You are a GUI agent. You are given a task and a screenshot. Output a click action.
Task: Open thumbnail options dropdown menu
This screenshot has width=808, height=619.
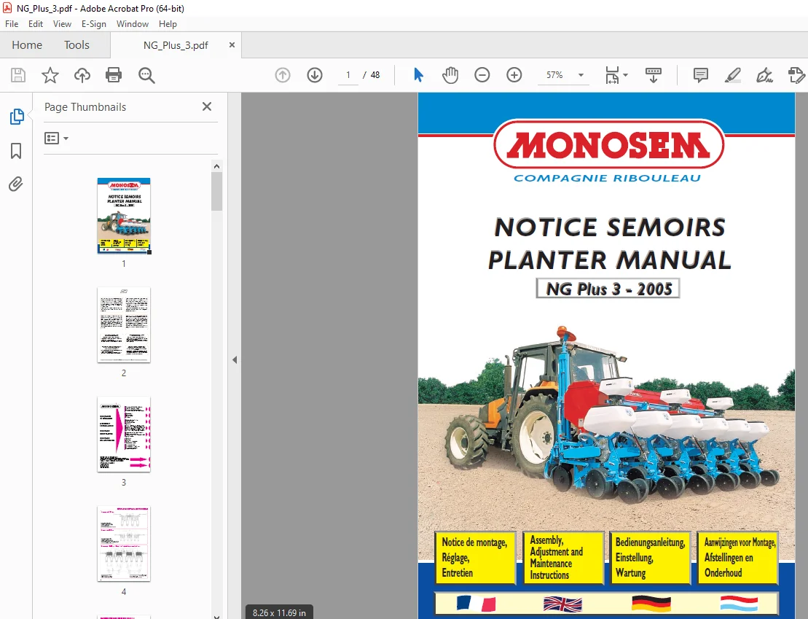click(x=57, y=139)
